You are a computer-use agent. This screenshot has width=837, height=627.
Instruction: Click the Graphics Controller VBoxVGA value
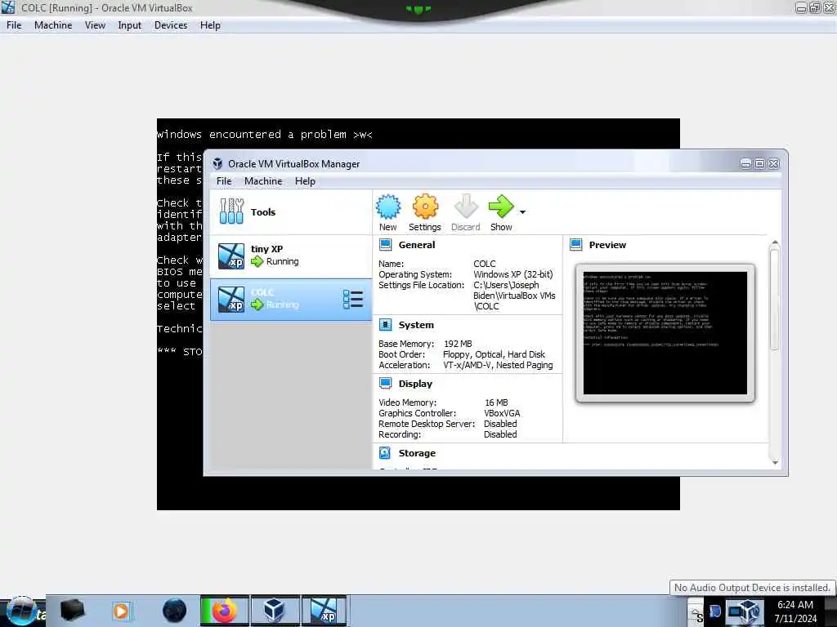coord(502,412)
